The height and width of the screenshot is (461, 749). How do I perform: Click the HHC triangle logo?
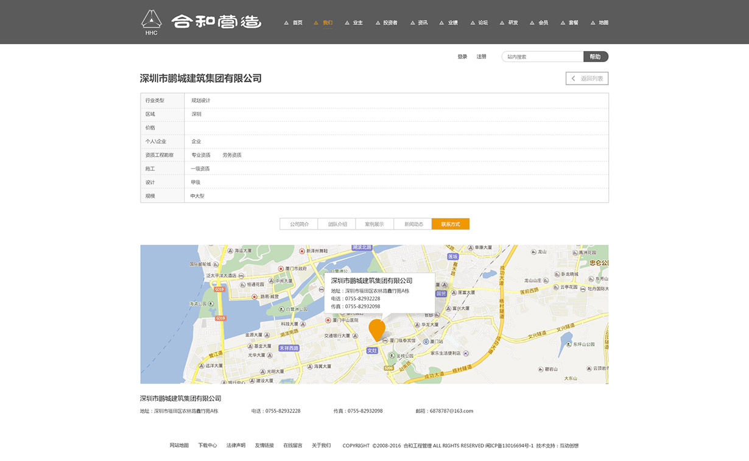pos(152,23)
